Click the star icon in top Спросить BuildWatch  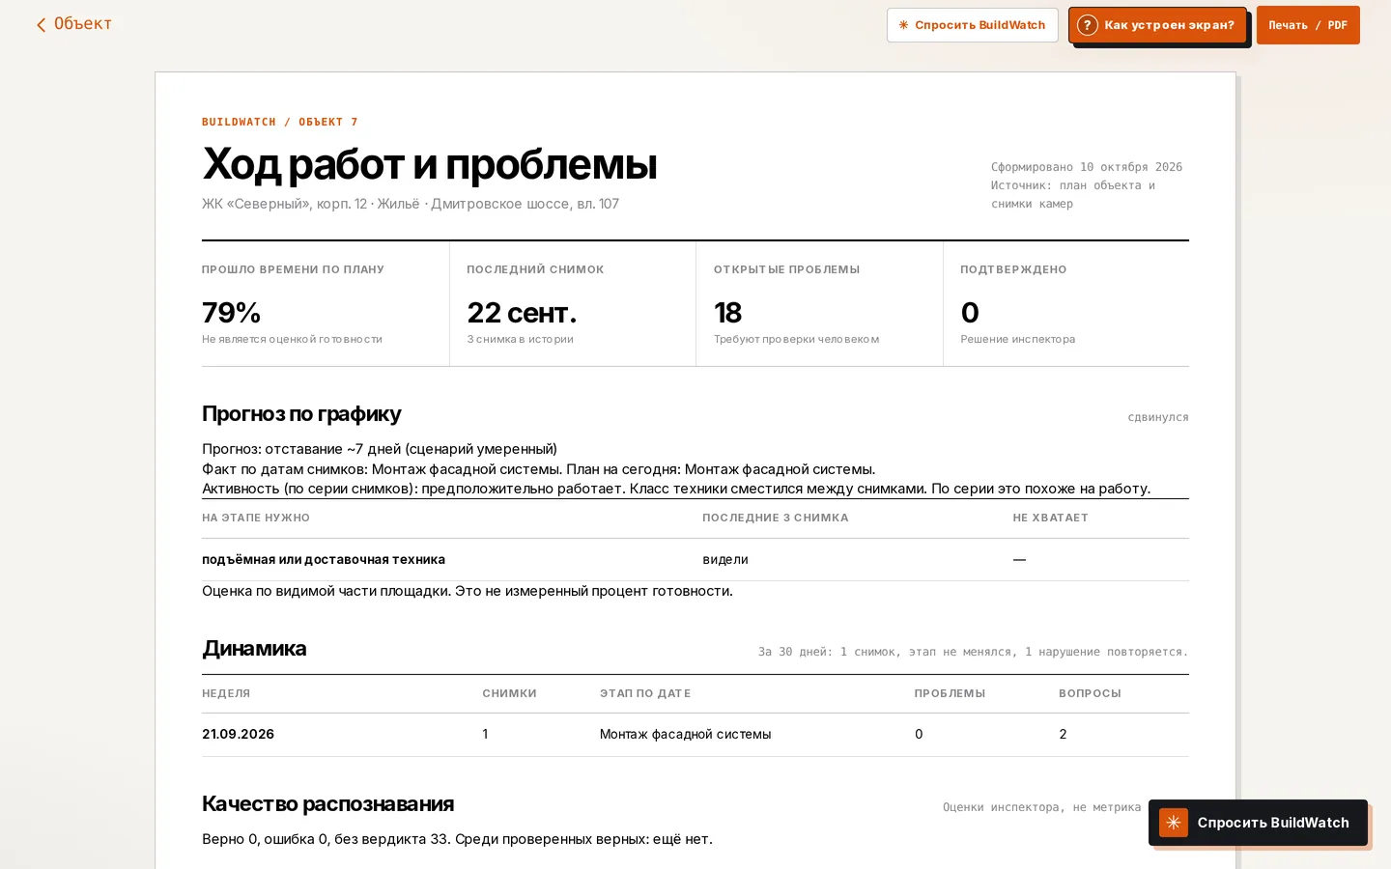(x=903, y=25)
